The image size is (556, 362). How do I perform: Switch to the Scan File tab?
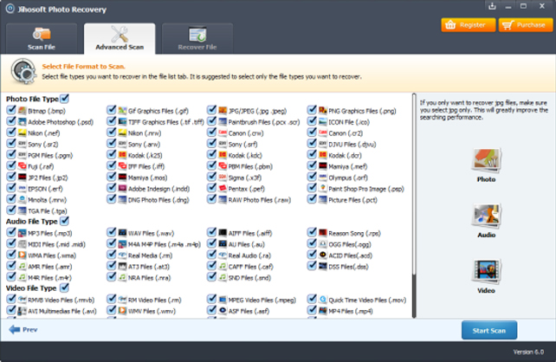click(x=42, y=39)
